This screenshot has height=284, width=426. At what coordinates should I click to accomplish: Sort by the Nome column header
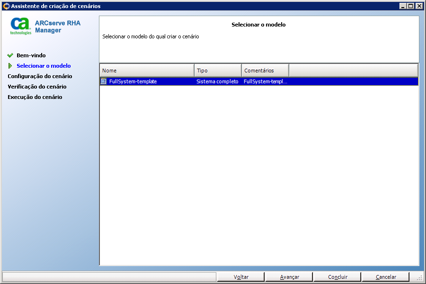(x=147, y=71)
